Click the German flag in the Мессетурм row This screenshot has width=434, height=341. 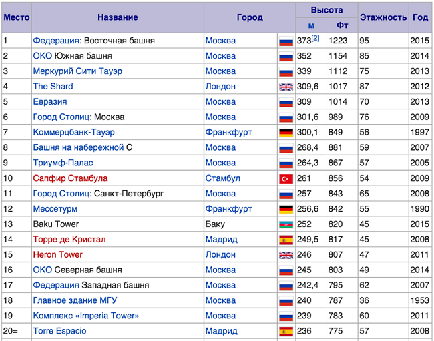click(286, 210)
